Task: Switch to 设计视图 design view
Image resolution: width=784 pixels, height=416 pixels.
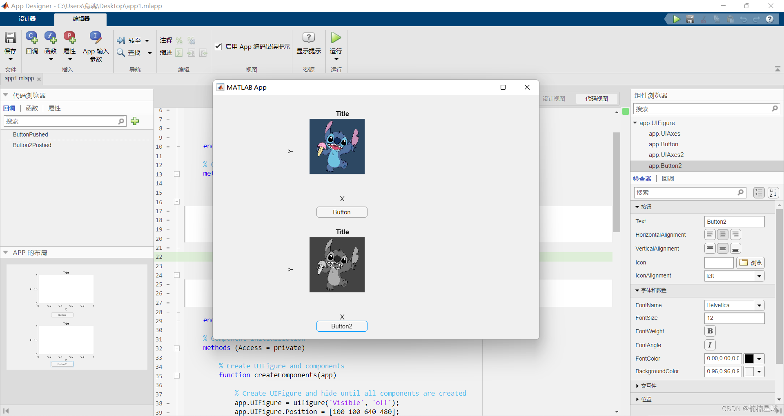Action: click(554, 99)
